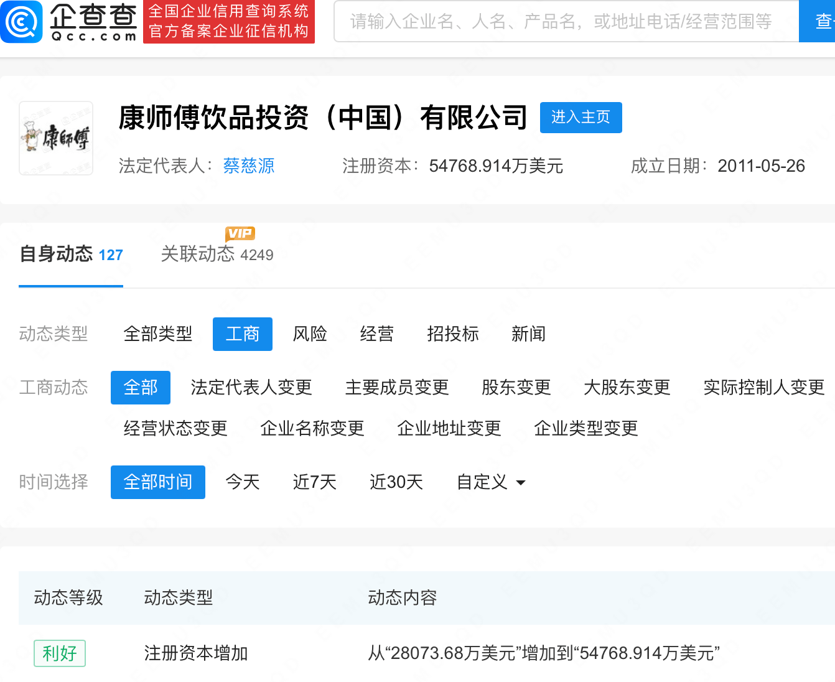Click the 进入主页 button
This screenshot has width=835, height=682.
point(581,118)
